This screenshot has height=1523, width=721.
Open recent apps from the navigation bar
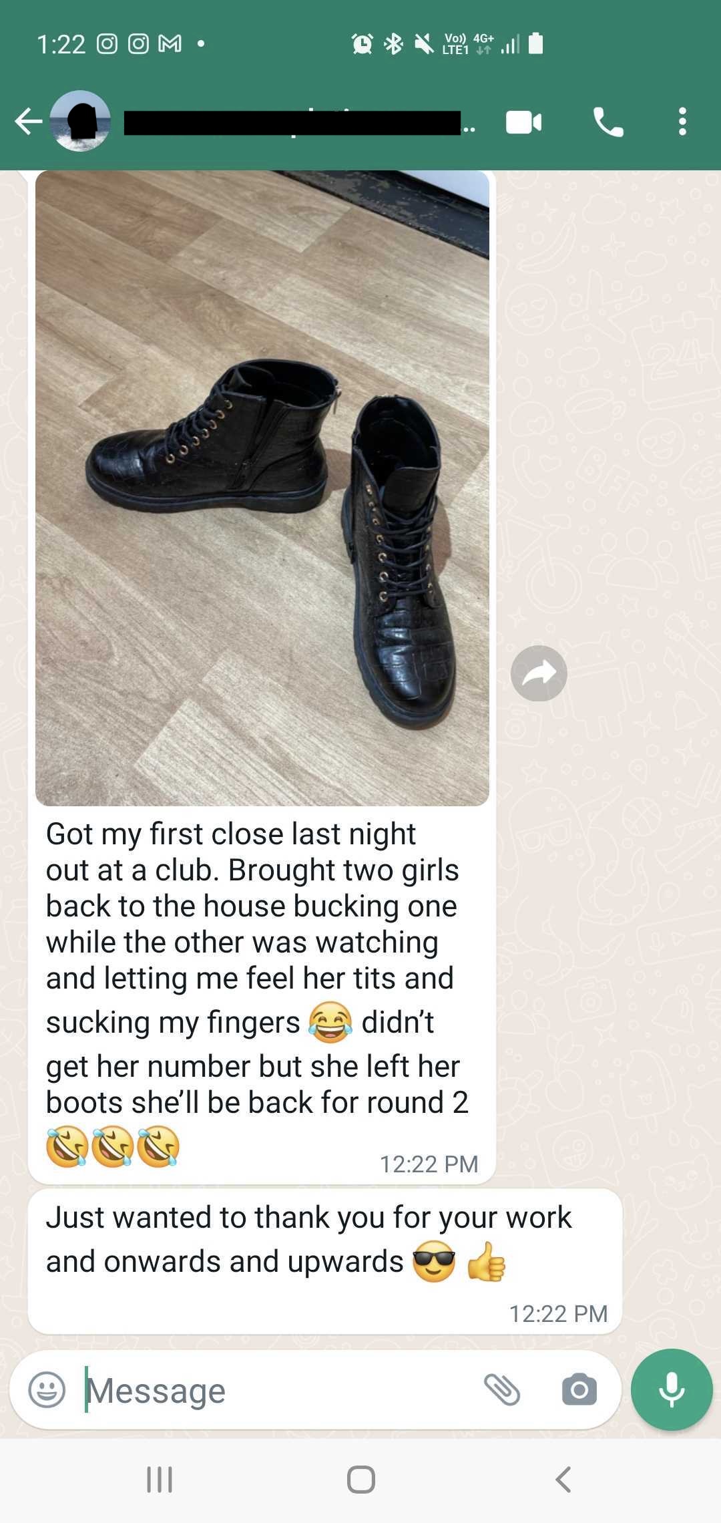click(160, 1480)
